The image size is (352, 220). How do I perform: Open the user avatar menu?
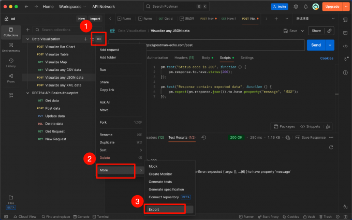[316, 7]
